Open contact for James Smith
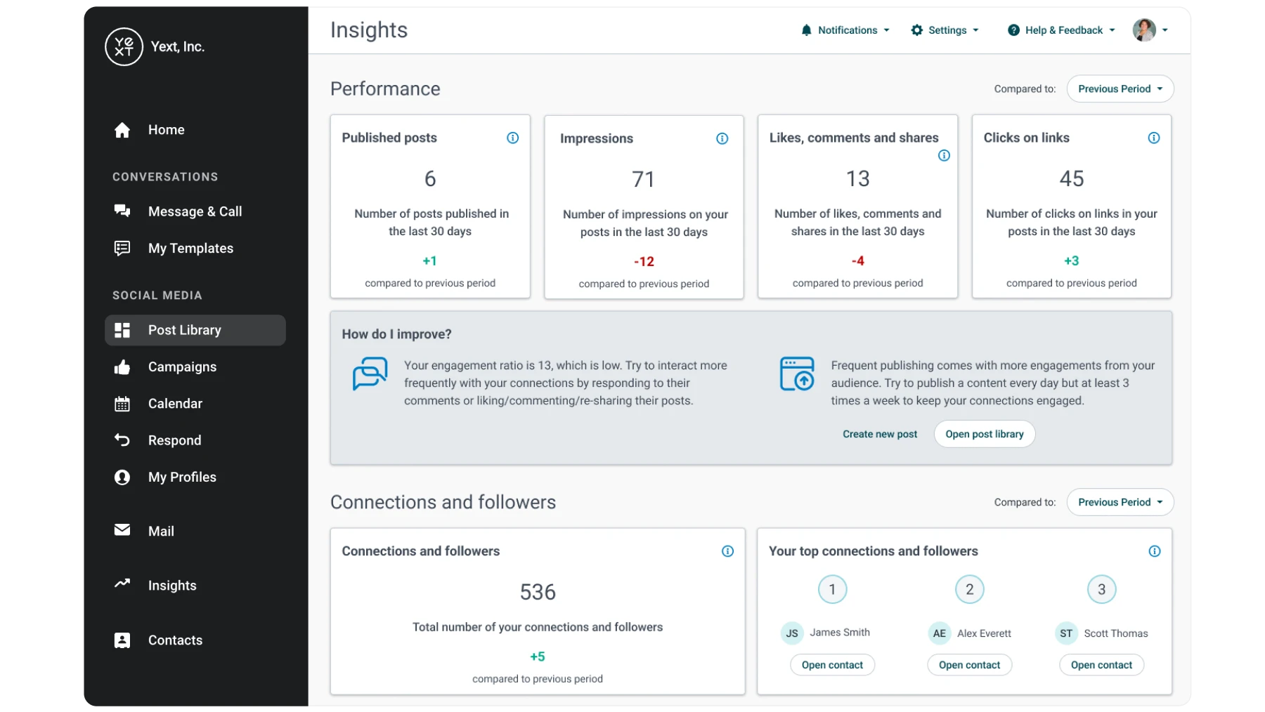1265x712 pixels. point(832,665)
